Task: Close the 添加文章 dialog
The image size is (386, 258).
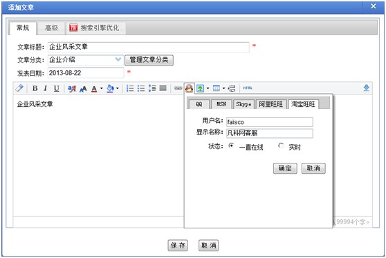Action: click(x=374, y=6)
